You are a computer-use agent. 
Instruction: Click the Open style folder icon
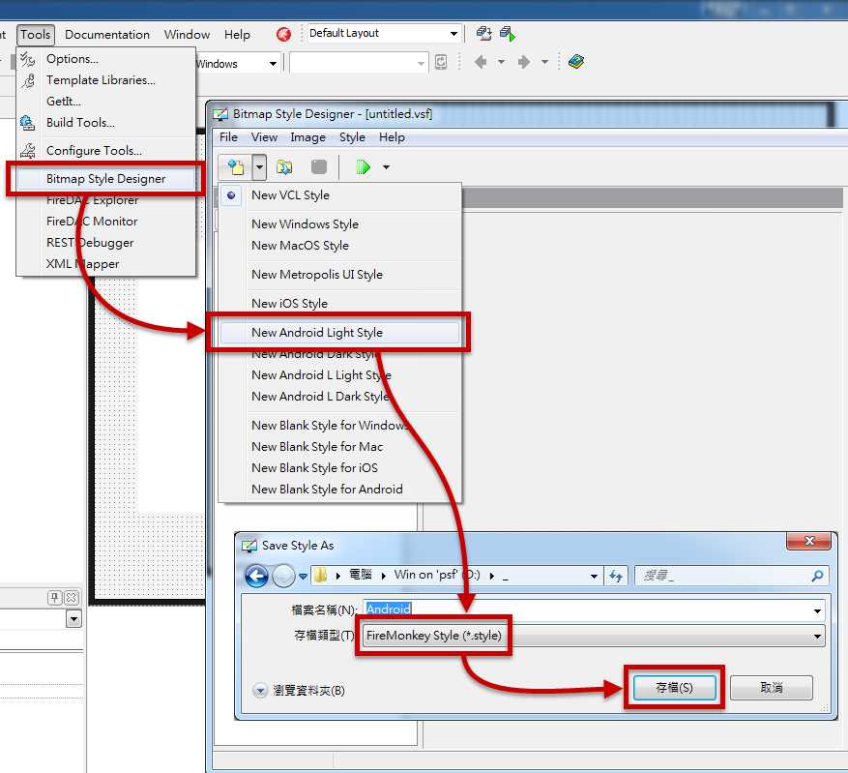(284, 167)
